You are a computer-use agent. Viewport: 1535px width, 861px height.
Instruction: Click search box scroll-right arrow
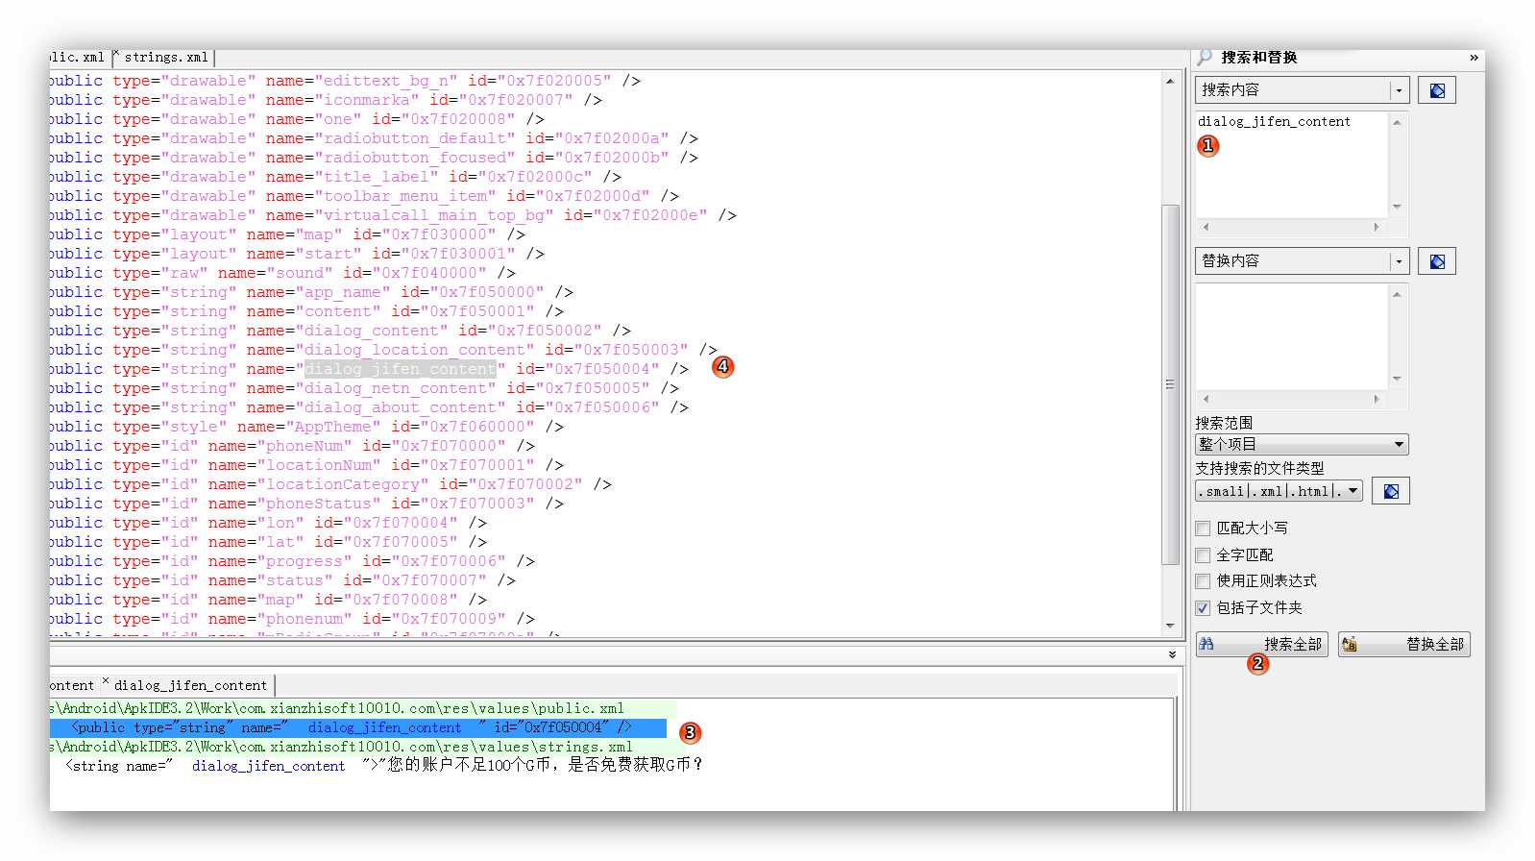[1377, 228]
